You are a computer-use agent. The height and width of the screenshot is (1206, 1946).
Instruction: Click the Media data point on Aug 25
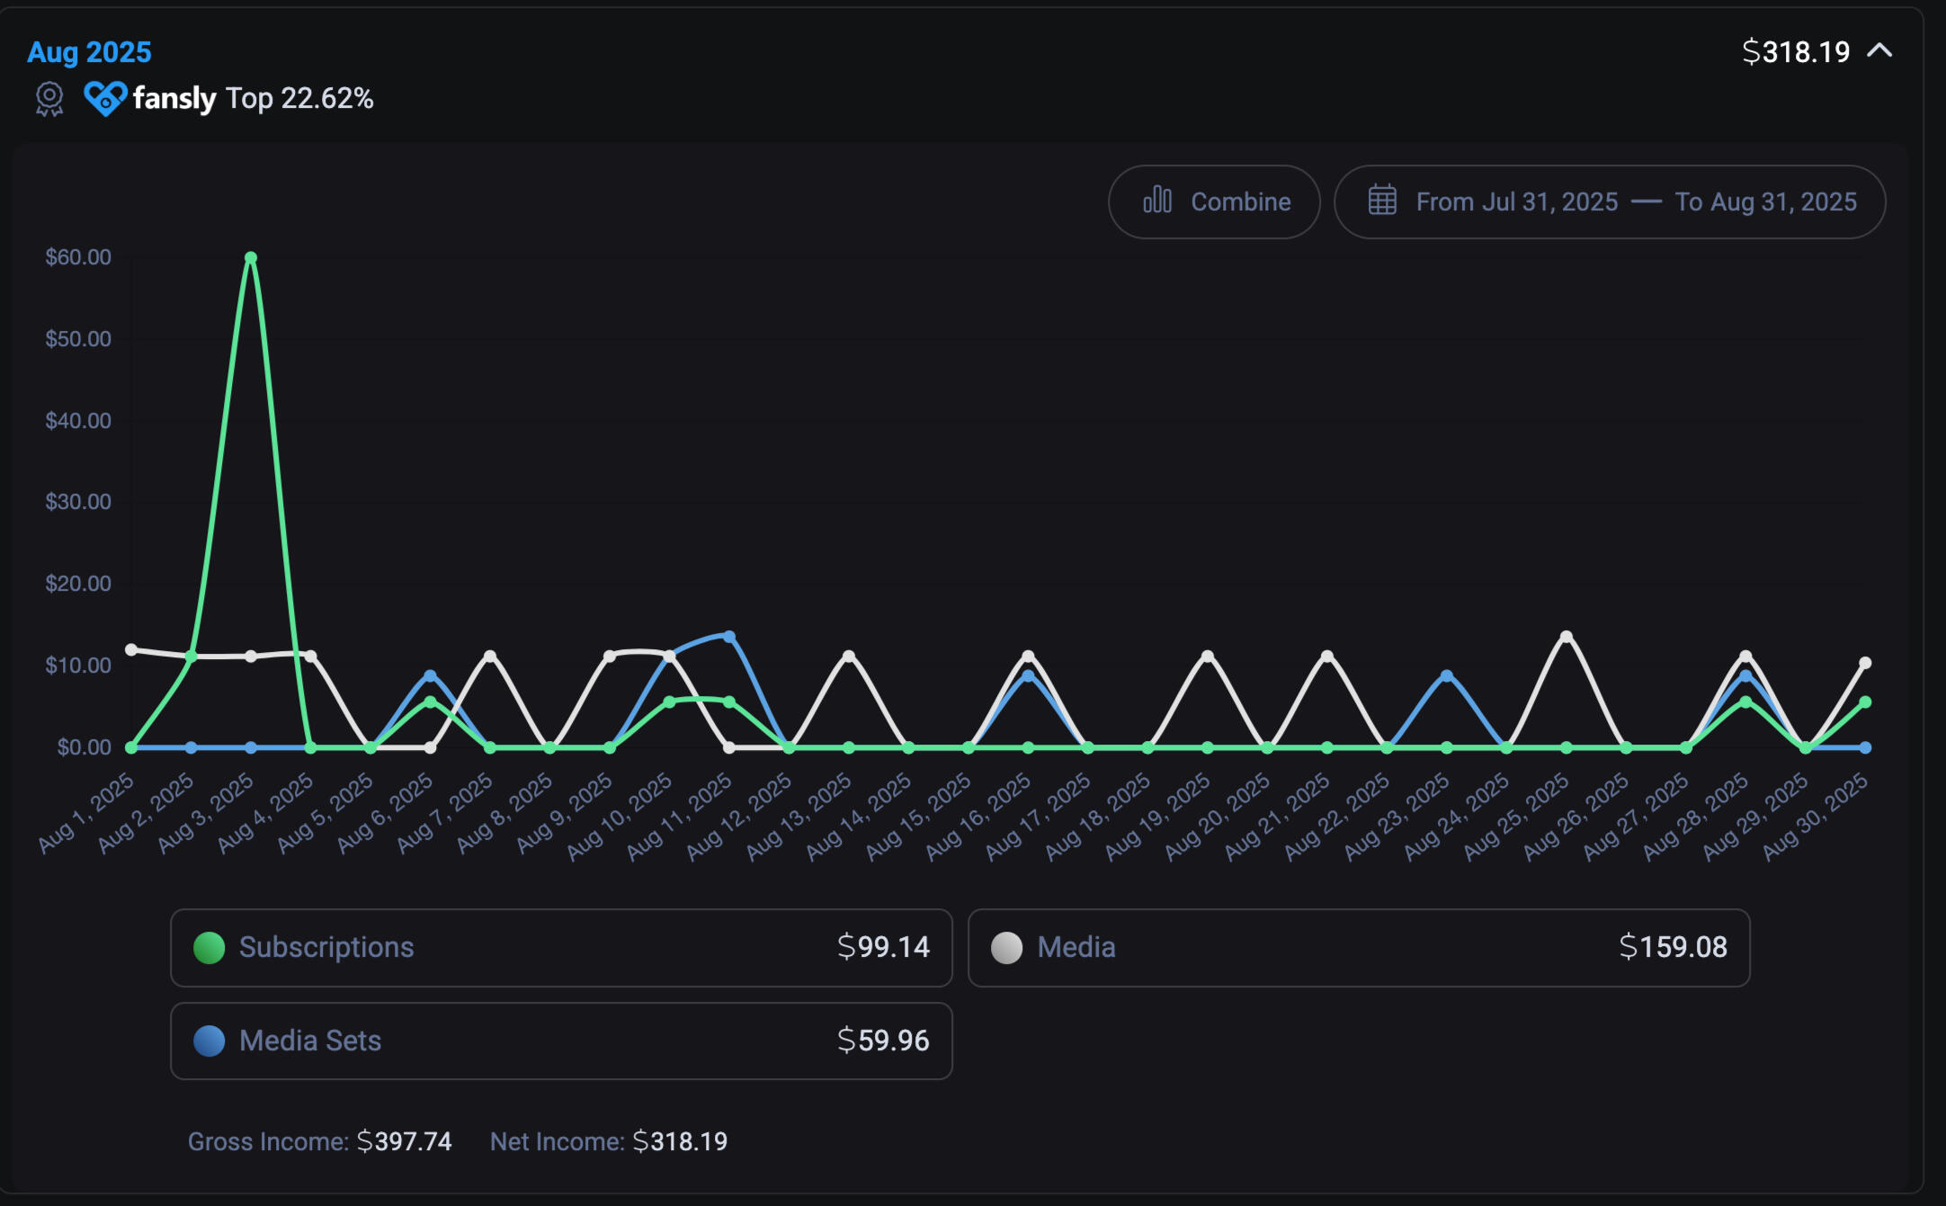pyautogui.click(x=1566, y=637)
